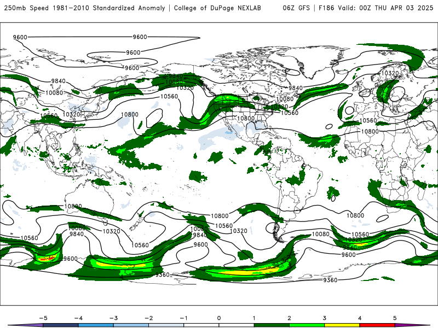Click the colorbar tick label "-5"
Image resolution: width=438 pixels, height=328 pixels.
pos(43,318)
